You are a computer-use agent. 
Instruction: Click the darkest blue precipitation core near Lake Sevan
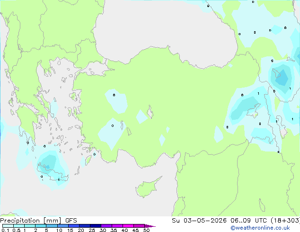click(x=282, y=78)
